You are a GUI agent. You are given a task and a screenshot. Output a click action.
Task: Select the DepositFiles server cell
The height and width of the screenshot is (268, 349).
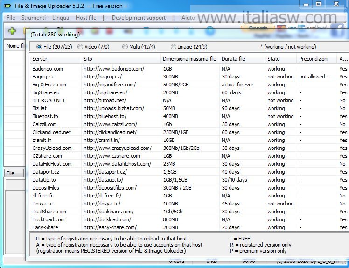[46, 188]
